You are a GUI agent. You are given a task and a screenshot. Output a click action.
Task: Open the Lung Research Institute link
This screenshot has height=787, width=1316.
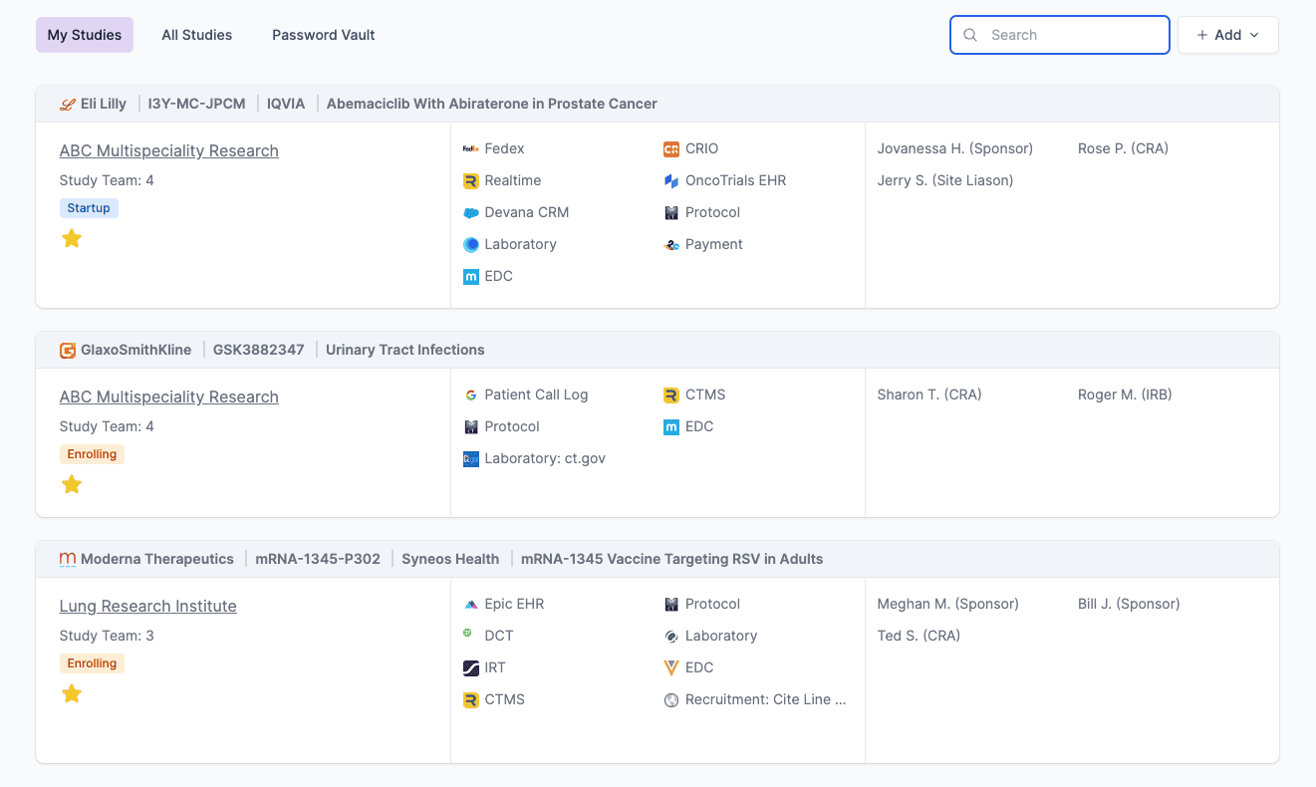coord(148,606)
